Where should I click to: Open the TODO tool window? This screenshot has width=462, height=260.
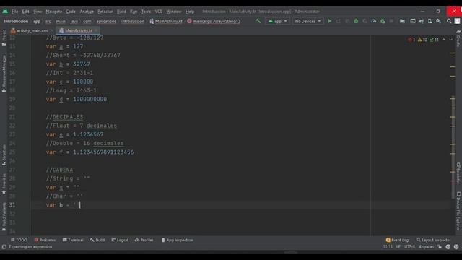click(19, 240)
